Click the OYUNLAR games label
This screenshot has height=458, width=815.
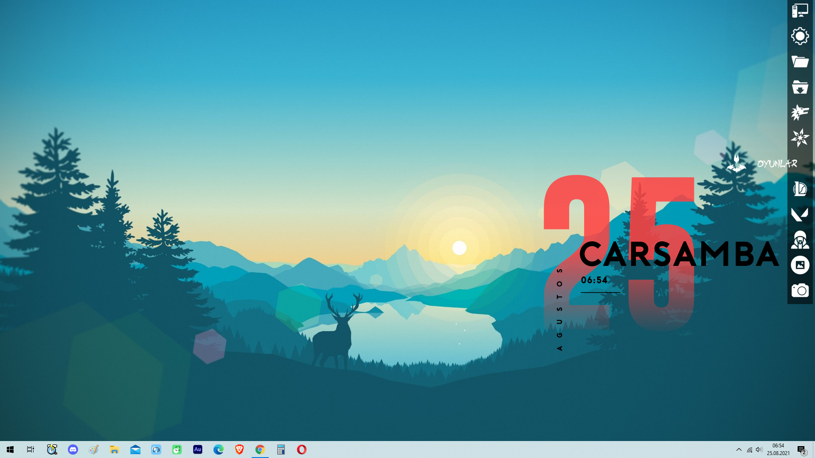(x=777, y=164)
